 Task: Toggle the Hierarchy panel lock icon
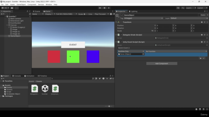pyautogui.click(x=27, y=11)
